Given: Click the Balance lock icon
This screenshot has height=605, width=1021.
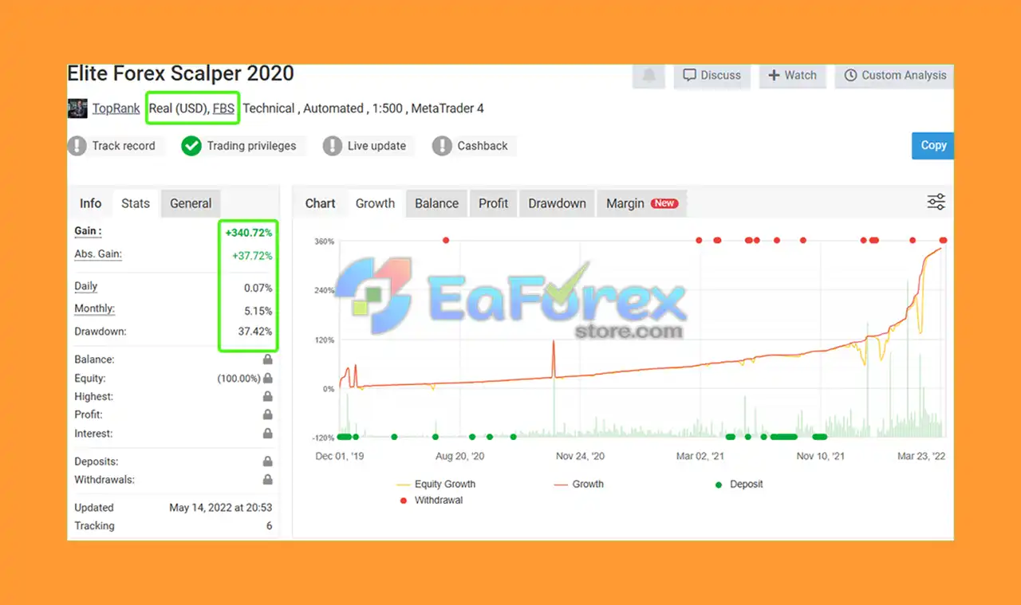Looking at the screenshot, I should (267, 359).
